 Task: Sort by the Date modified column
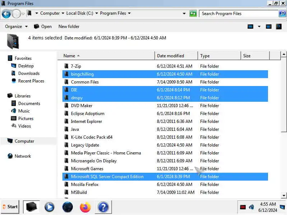click(x=176, y=56)
